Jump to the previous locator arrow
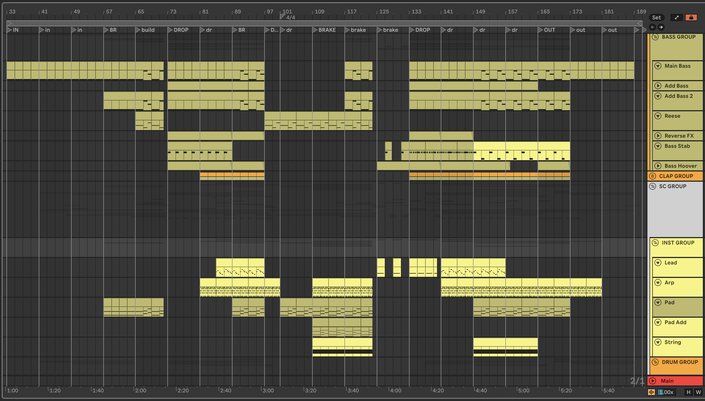Viewport: 705px width, 401px height. pyautogui.click(x=652, y=27)
